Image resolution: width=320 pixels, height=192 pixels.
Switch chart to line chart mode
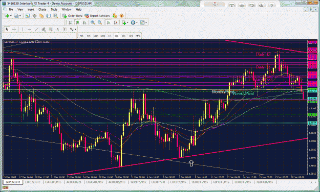click(x=84, y=22)
